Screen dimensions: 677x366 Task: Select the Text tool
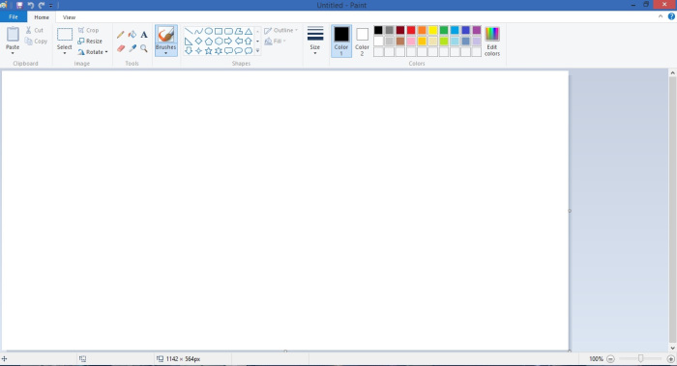pyautogui.click(x=144, y=35)
